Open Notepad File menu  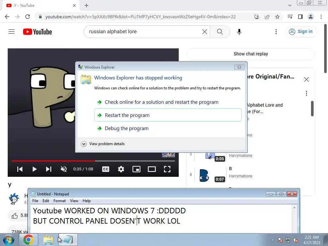(x=35, y=201)
